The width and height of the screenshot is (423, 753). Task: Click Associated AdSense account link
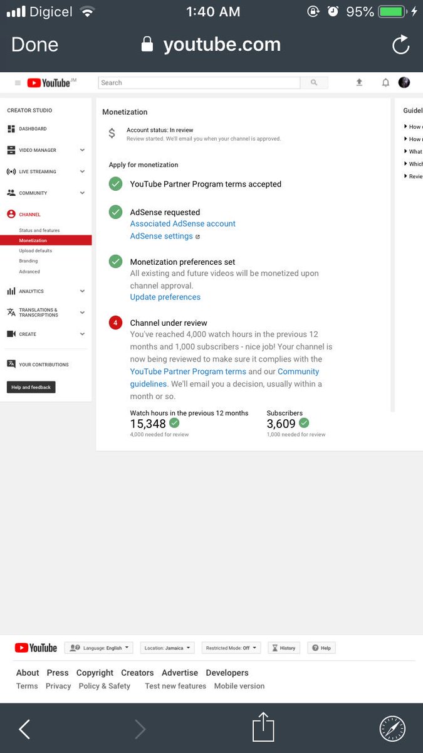point(183,223)
